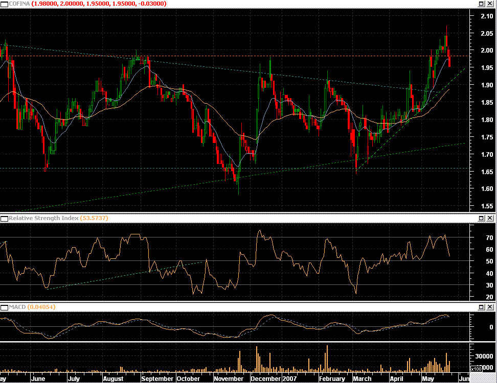Select the Relative Strength Index title
The width and height of the screenshot is (497, 383).
click(43, 218)
